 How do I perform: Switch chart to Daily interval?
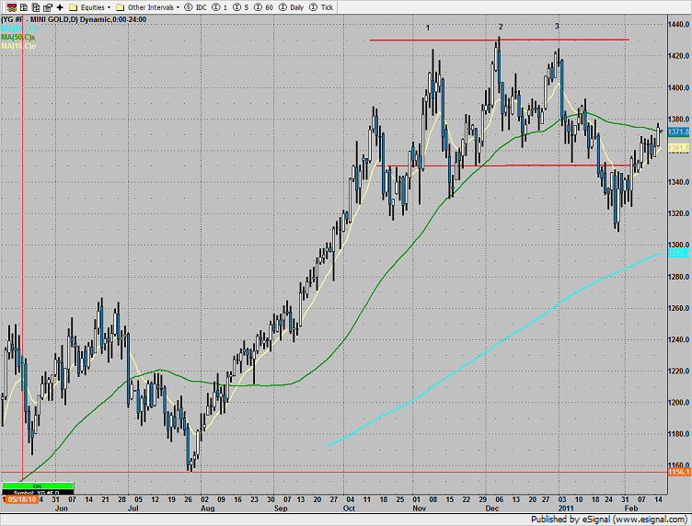(x=292, y=7)
